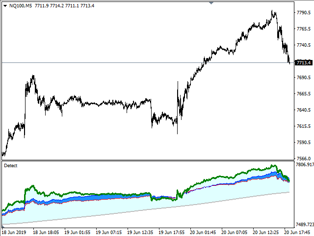314x236 pixels.
Task: Select the current price label 7713.4
Action: pos(304,62)
